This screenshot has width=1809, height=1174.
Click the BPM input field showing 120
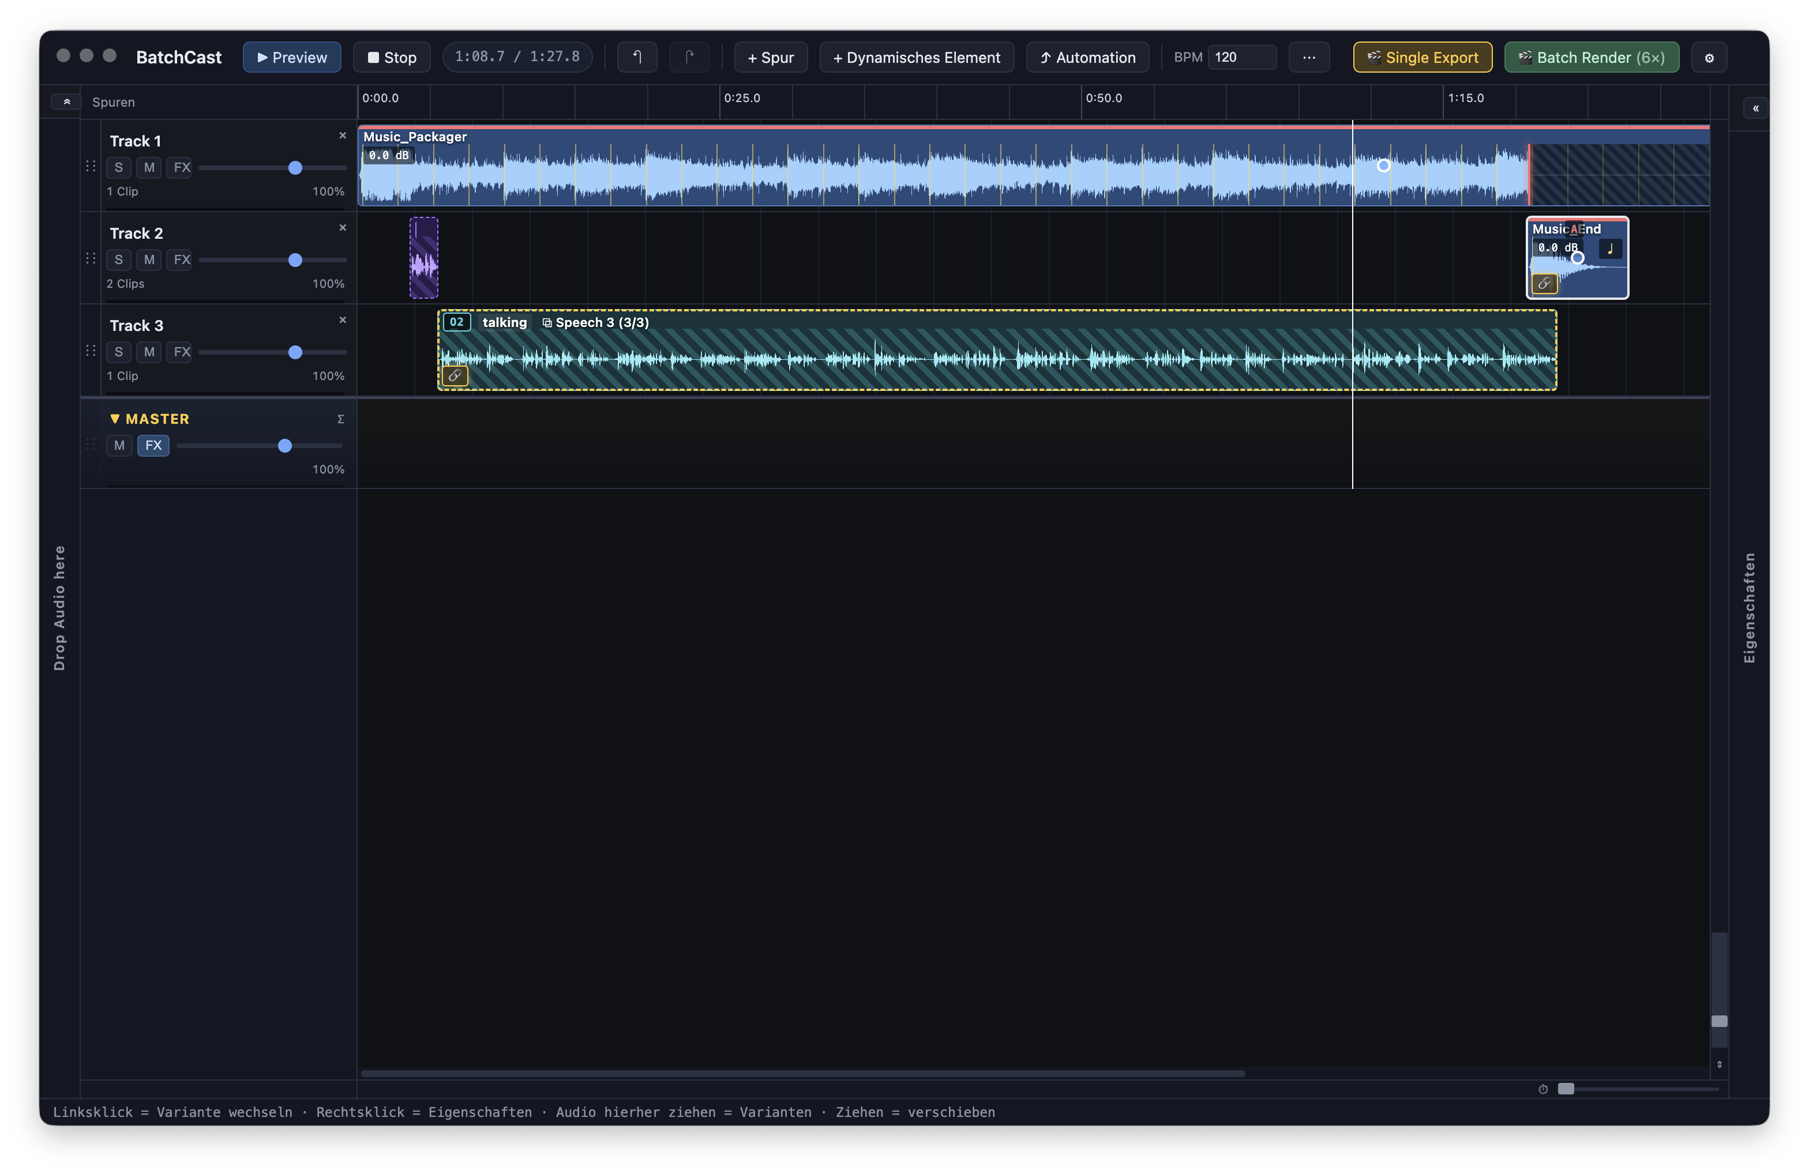point(1242,57)
